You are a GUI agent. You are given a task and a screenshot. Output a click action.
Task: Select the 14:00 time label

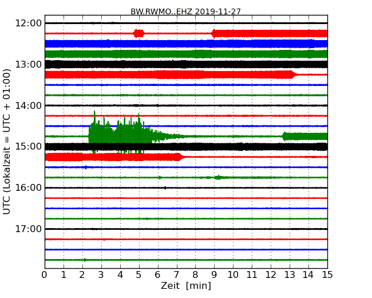click(x=28, y=105)
